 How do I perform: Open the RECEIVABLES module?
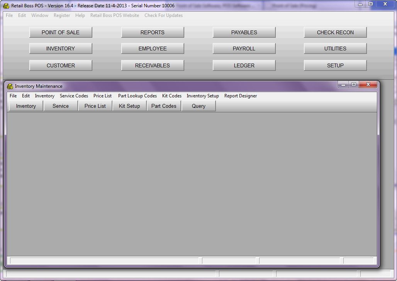pos(153,65)
